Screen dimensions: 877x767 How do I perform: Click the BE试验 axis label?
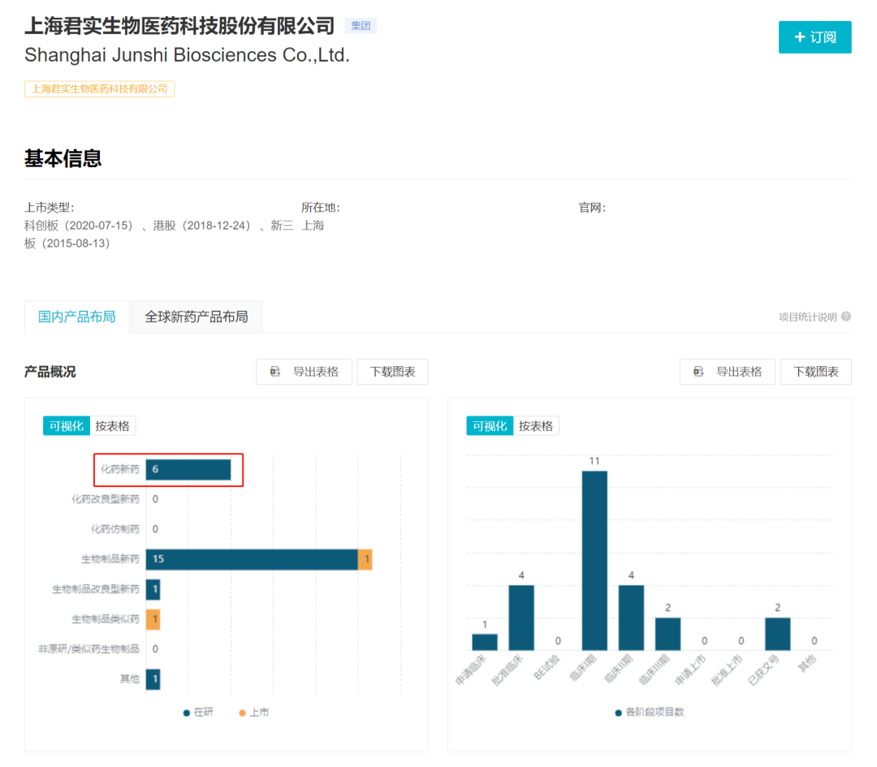click(x=547, y=667)
